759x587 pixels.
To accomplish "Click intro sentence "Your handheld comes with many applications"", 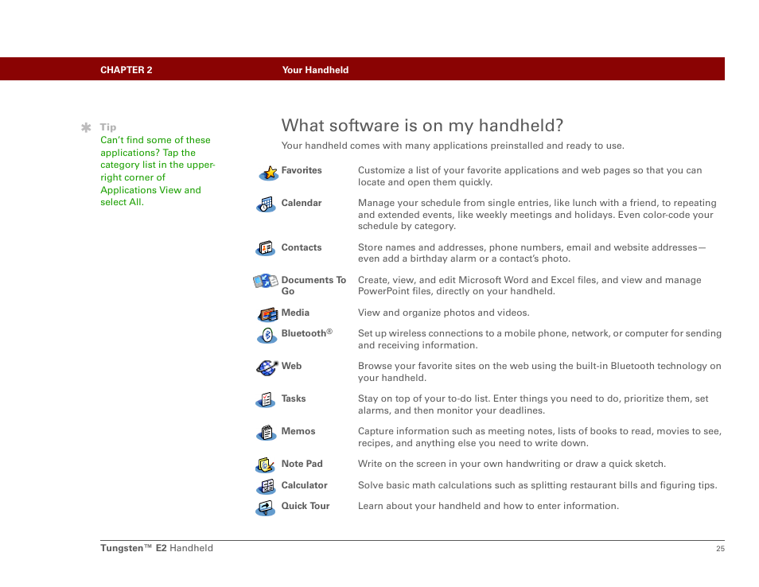I will [453, 146].
